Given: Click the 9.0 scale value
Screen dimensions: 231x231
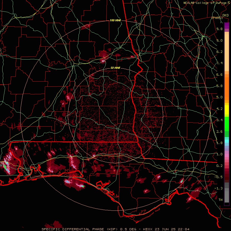Looking at the screenshot, I should point(219,41).
